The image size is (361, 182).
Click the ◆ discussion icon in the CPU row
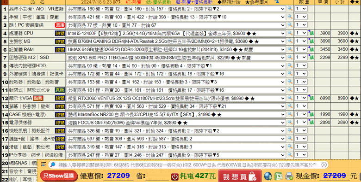[x=352, y=34]
